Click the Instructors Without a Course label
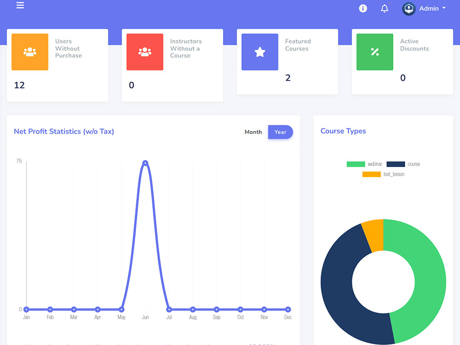 186,48
